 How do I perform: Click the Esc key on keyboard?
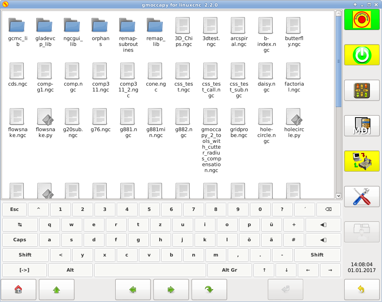14,209
